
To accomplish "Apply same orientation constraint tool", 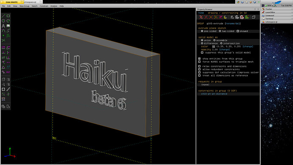I will 8,67.
